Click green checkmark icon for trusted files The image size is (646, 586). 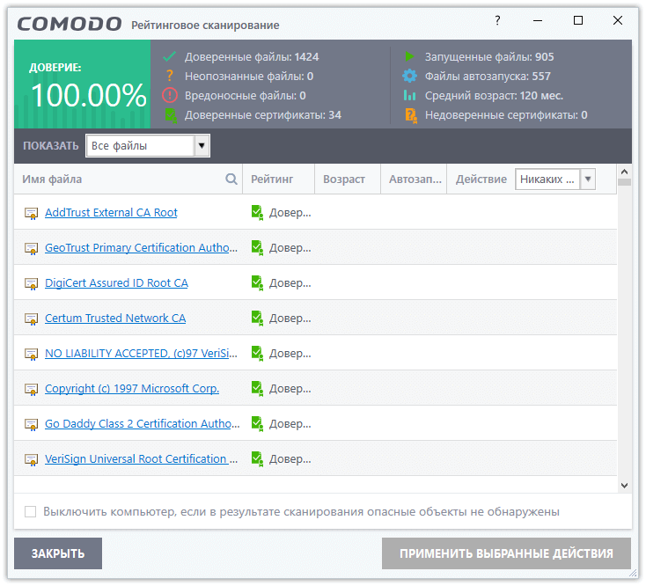[169, 56]
